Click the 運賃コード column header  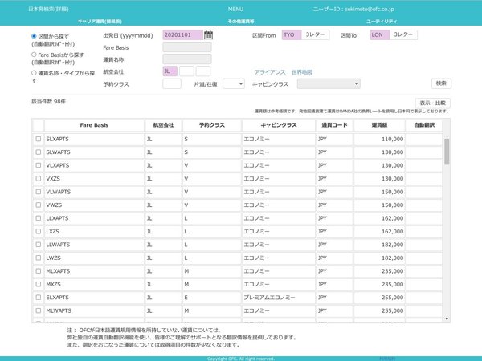click(x=334, y=125)
